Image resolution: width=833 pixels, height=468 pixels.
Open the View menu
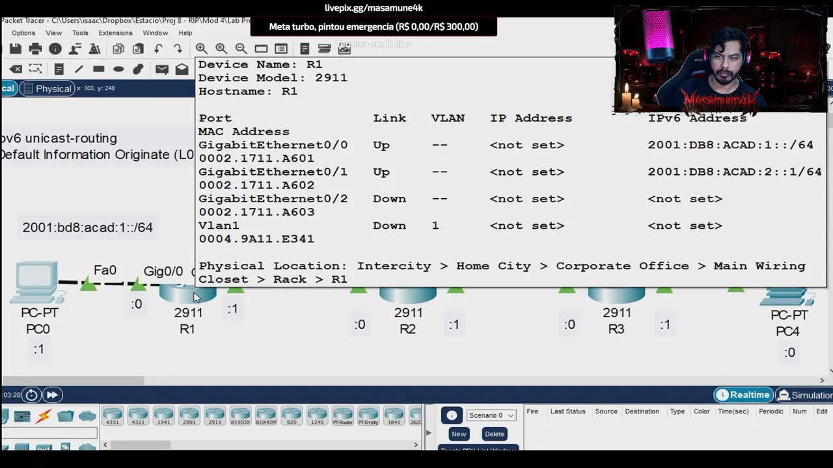[x=54, y=32]
